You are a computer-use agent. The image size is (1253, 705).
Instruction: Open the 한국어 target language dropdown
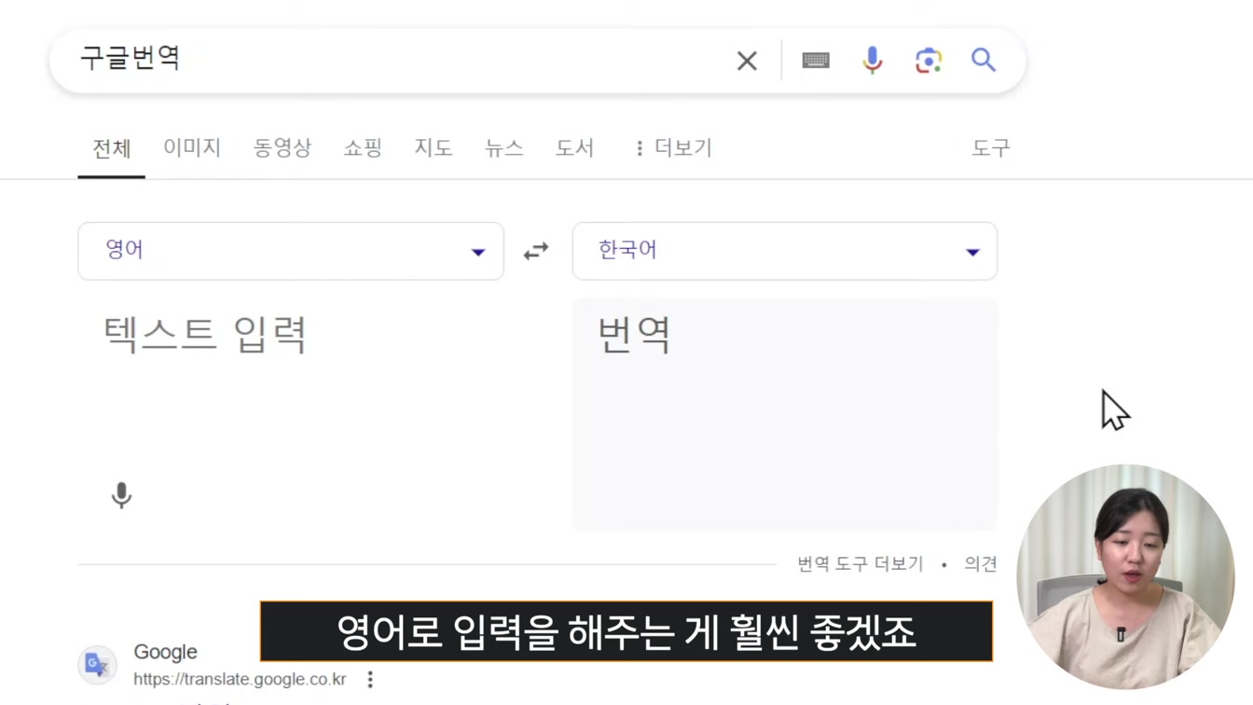coord(784,251)
